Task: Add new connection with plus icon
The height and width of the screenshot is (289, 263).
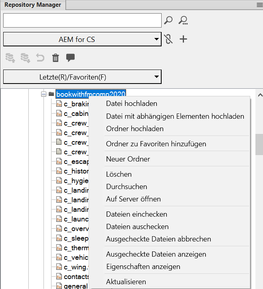Action: tap(183, 39)
